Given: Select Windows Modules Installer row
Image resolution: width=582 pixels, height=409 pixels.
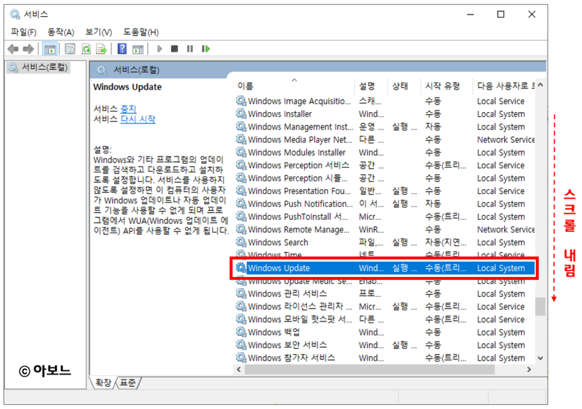Looking at the screenshot, I should (385, 152).
